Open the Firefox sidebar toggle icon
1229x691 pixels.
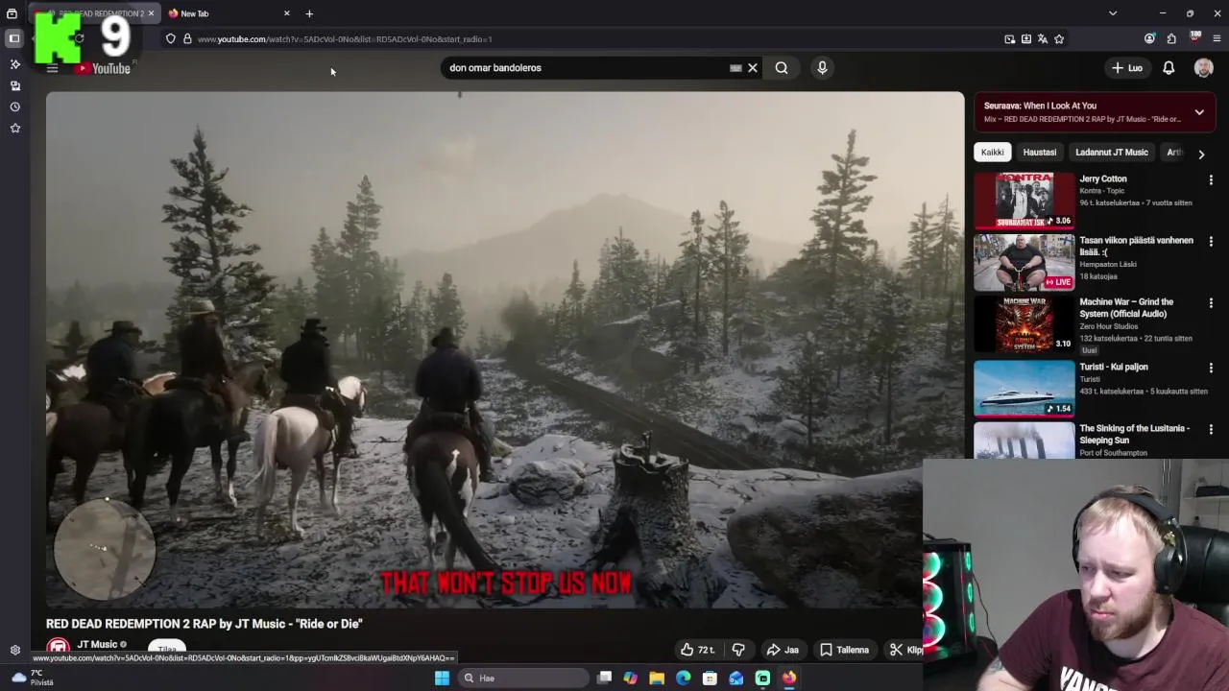(14, 38)
